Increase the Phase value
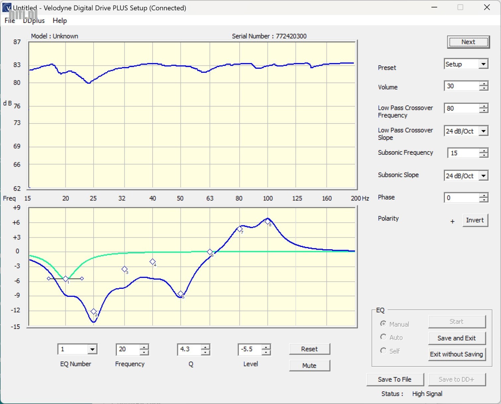The width and height of the screenshot is (501, 404). [x=484, y=196]
